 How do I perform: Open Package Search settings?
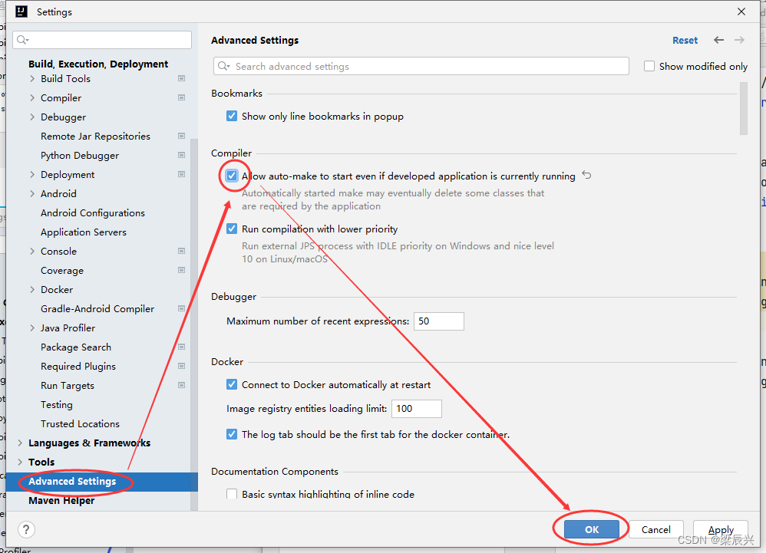(x=76, y=347)
